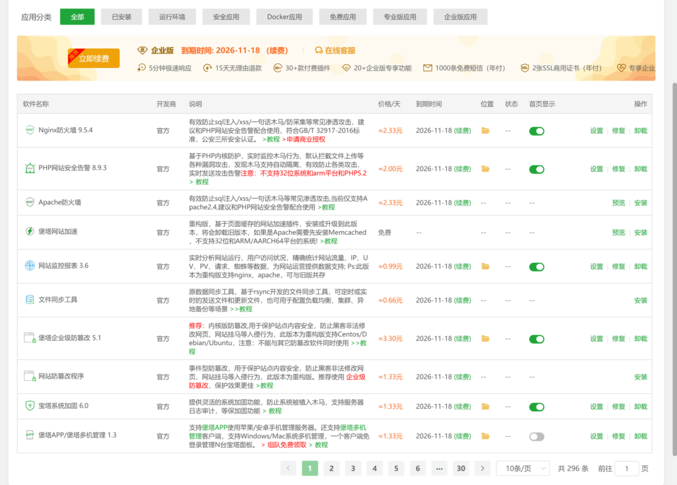
Task: Disable homepage display for Nginx防火墙
Action: [x=536, y=130]
